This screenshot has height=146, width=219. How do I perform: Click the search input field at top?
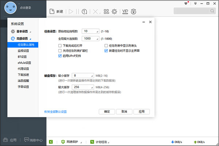(x=195, y=11)
